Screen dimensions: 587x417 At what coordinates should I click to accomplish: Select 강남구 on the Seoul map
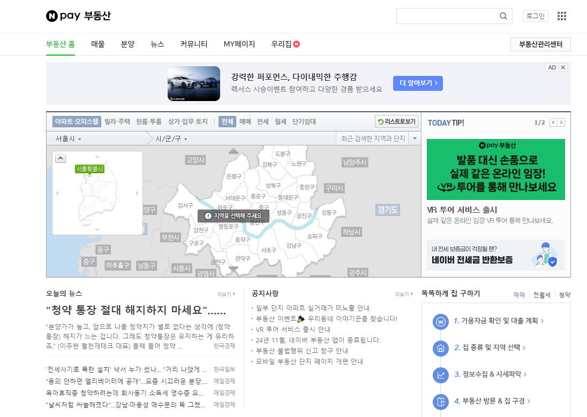293,245
